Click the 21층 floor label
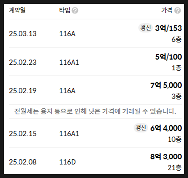This screenshot has width=188, height=178. pyautogui.click(x=174, y=168)
